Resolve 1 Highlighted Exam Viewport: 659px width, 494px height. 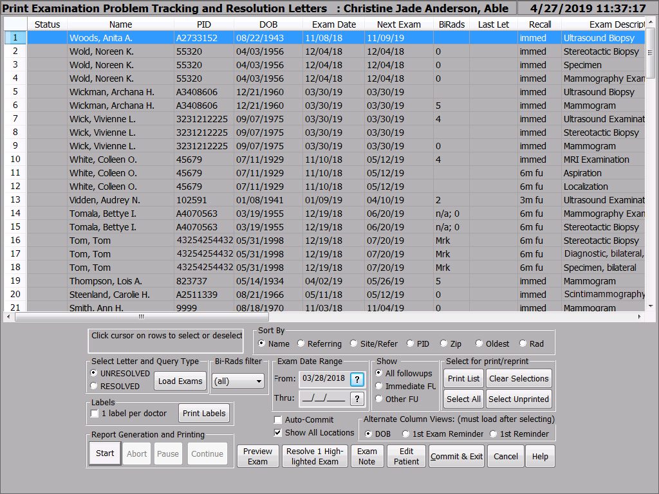315,456
